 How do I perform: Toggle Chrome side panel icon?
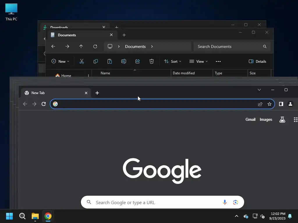tap(281, 104)
